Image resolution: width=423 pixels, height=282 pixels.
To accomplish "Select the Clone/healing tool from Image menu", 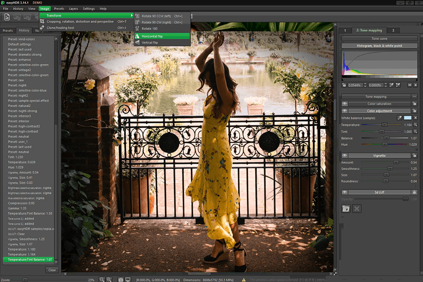I will [66, 27].
